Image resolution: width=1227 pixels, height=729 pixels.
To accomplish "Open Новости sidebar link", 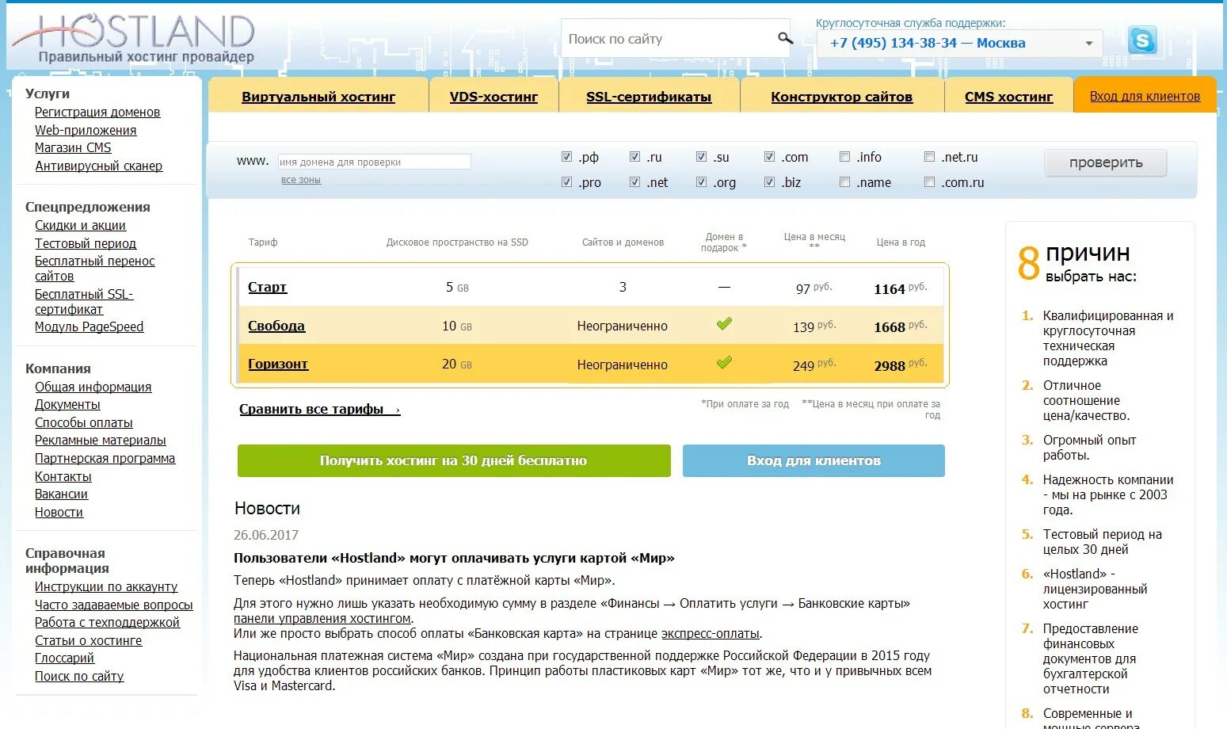I will pos(59,512).
